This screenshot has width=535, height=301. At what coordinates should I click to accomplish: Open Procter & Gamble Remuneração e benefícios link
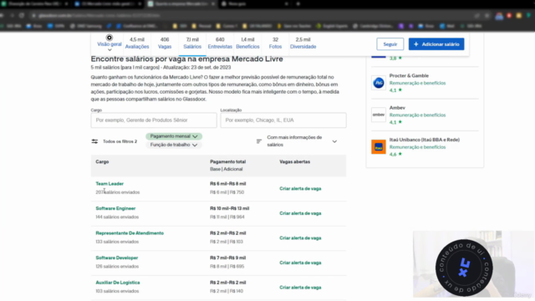pos(417,83)
